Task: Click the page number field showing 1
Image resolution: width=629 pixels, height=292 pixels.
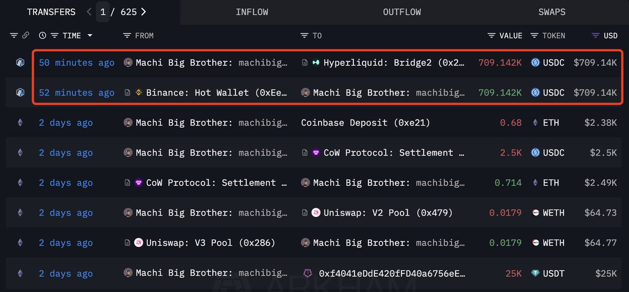Action: 103,12
